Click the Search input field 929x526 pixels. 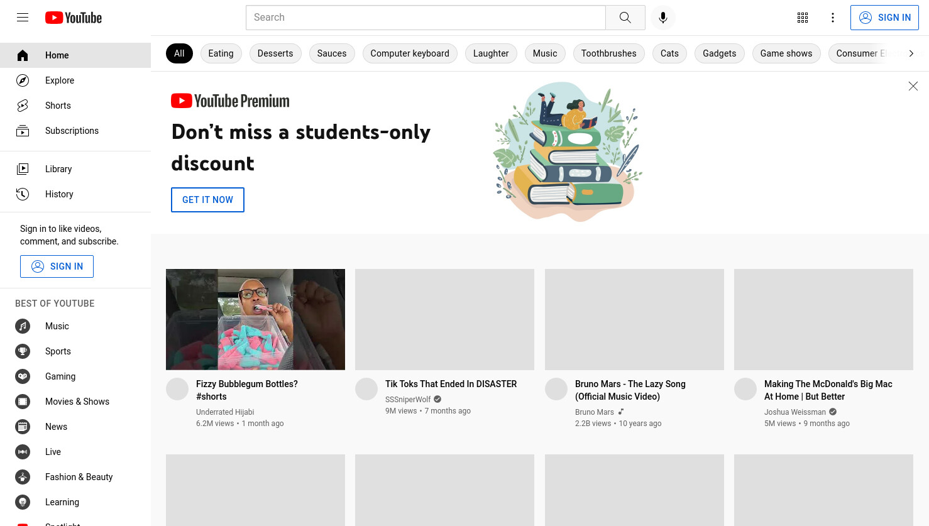(426, 18)
